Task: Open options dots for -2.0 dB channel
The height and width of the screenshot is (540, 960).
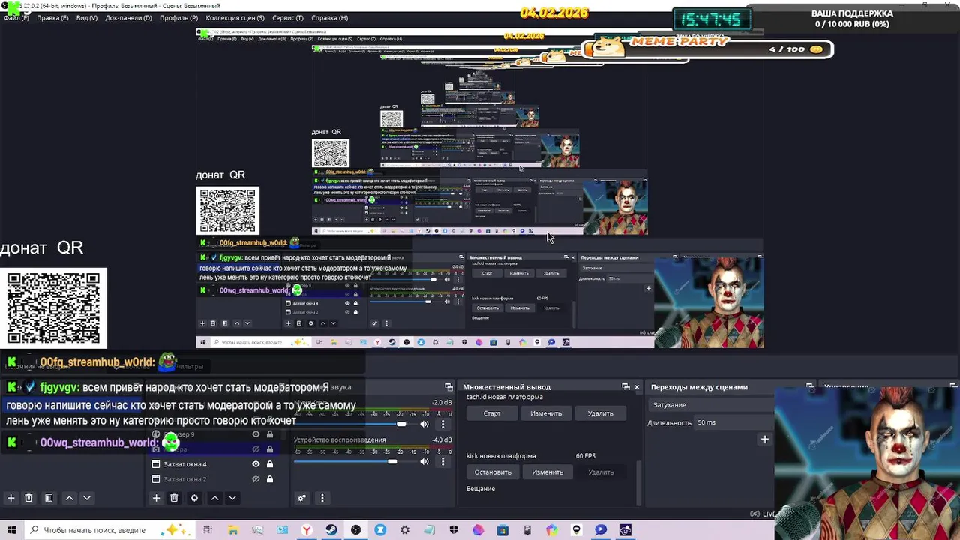Action: click(442, 424)
